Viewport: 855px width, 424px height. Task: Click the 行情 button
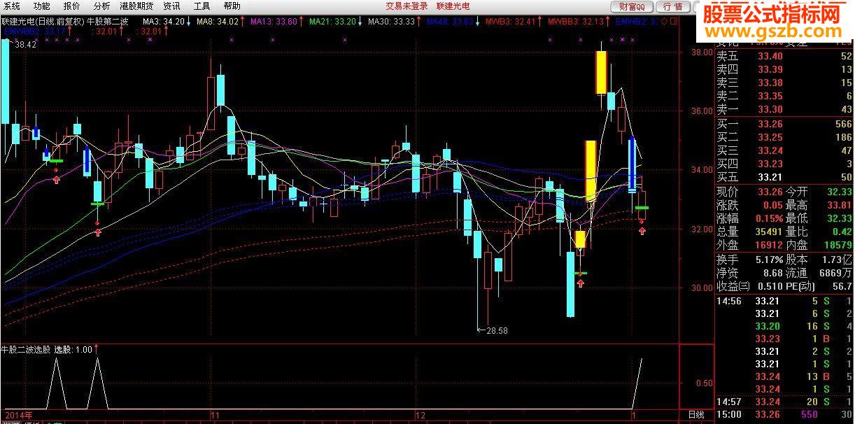pyautogui.click(x=672, y=6)
